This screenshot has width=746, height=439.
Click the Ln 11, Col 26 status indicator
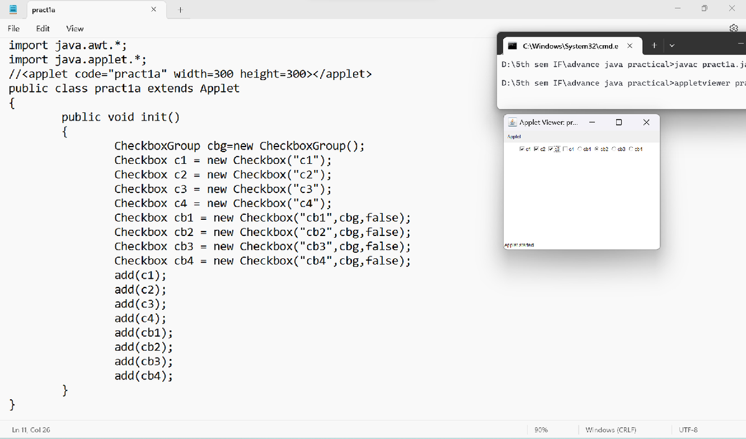pyautogui.click(x=32, y=429)
